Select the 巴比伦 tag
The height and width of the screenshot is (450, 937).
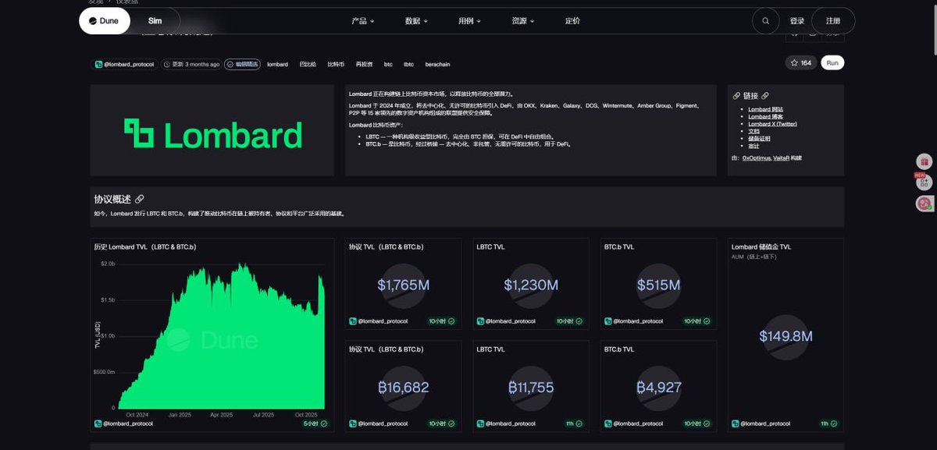pyautogui.click(x=308, y=64)
